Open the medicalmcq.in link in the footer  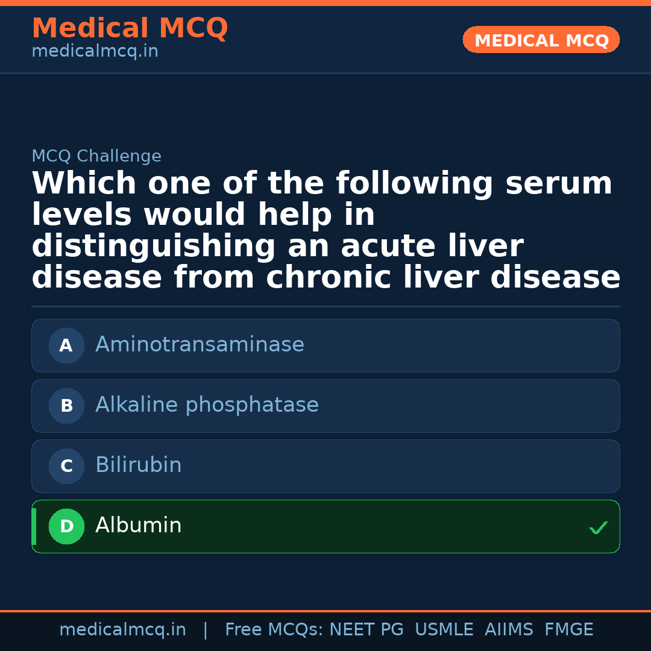122,630
